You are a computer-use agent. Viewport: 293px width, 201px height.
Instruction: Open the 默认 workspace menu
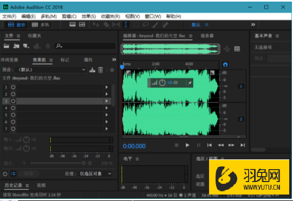[199, 25]
